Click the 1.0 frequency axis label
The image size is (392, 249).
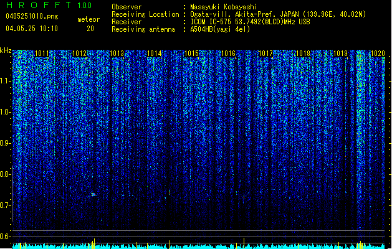pos(6,112)
